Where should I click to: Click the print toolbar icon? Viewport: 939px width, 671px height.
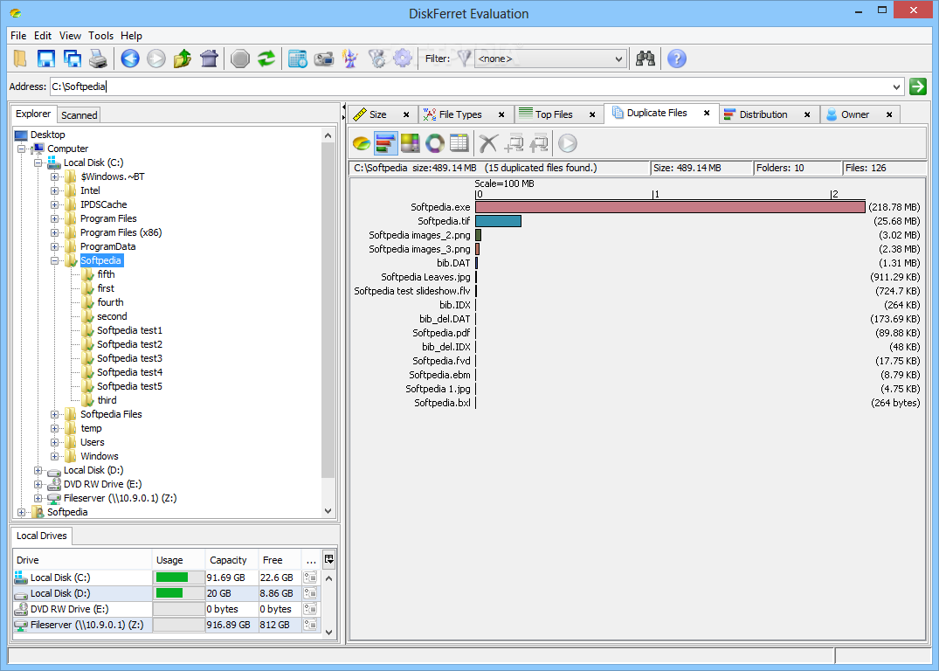point(98,59)
